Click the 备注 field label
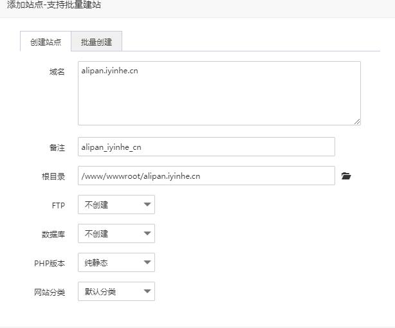This screenshot has height=328, width=395. tap(57, 147)
